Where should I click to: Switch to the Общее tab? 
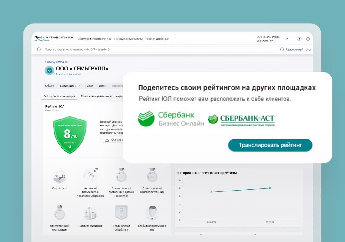coord(50,86)
